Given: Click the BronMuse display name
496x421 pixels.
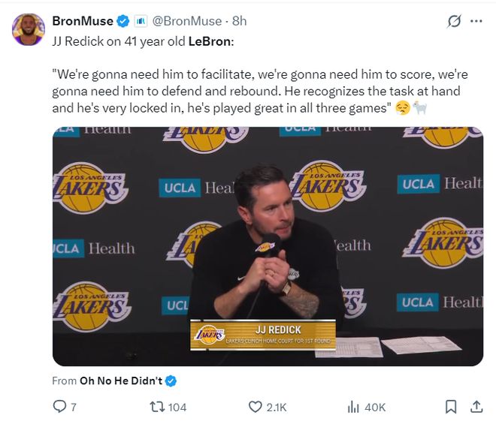Looking at the screenshot, I should [x=82, y=21].
